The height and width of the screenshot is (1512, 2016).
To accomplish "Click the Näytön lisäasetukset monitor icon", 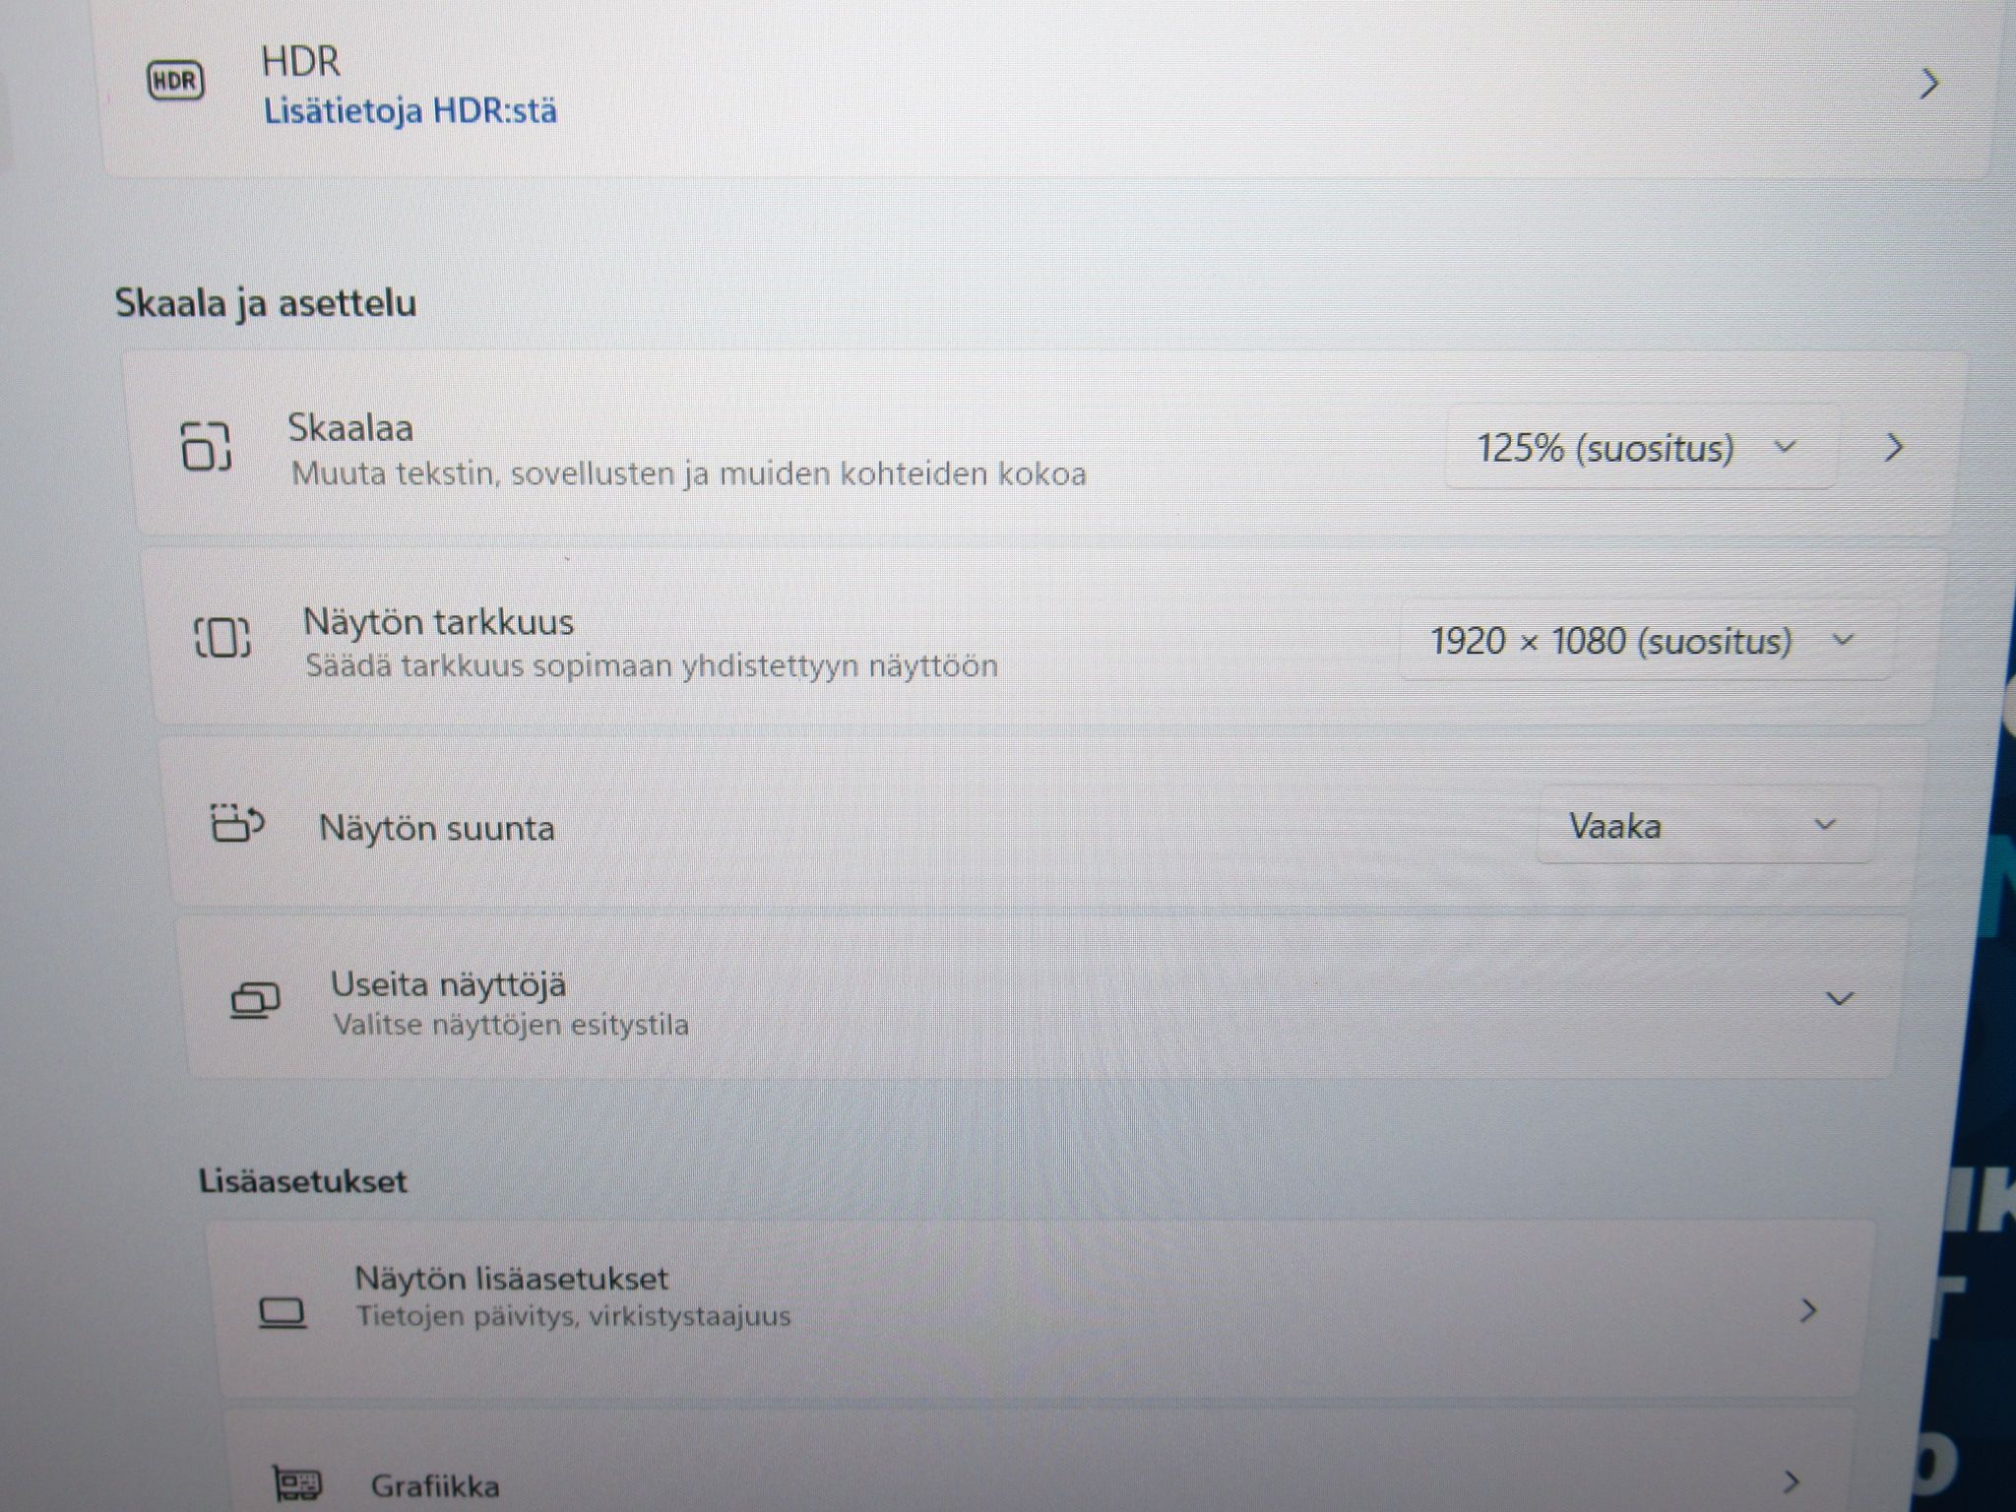I will point(283,1312).
